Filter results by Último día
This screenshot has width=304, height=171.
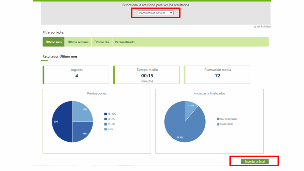pos(102,42)
